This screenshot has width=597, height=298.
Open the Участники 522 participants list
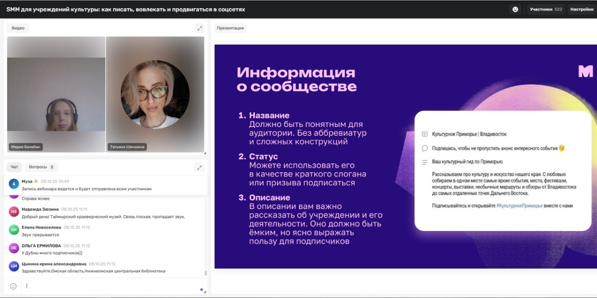(x=546, y=9)
